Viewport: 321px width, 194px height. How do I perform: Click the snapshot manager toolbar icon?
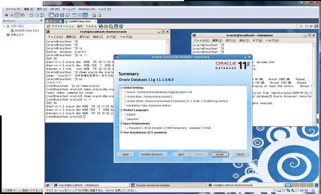42,15
